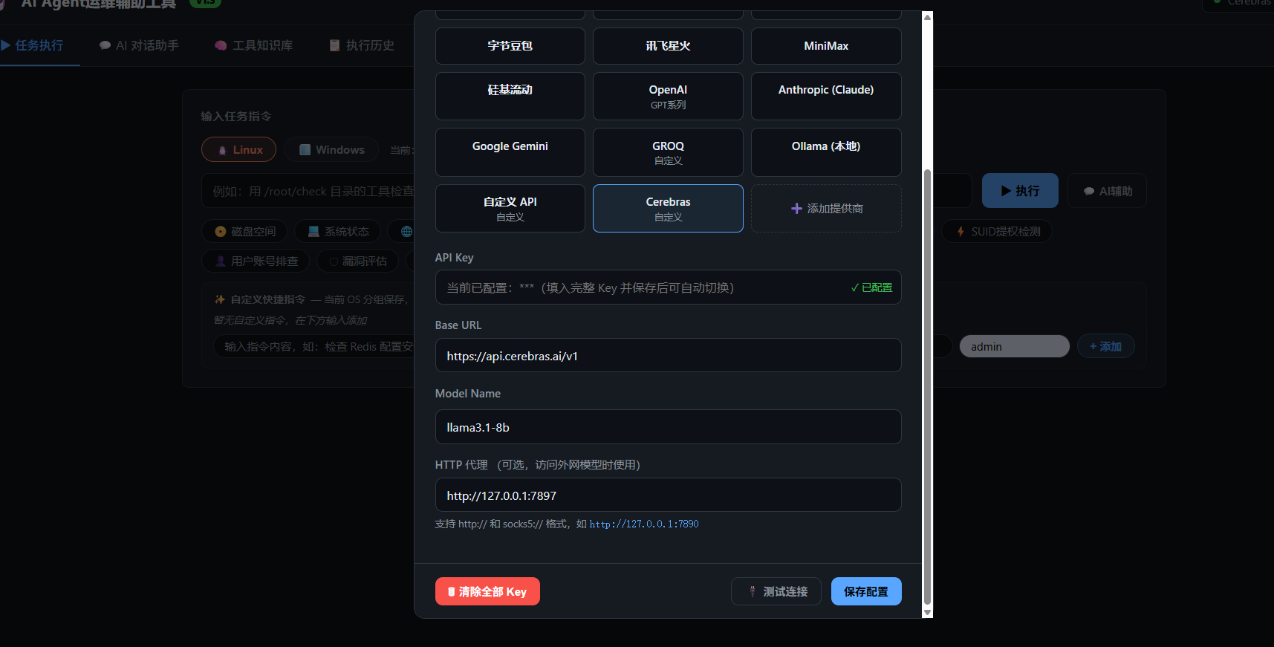
Task: Click the 已配置 status indicator
Action: coord(871,287)
